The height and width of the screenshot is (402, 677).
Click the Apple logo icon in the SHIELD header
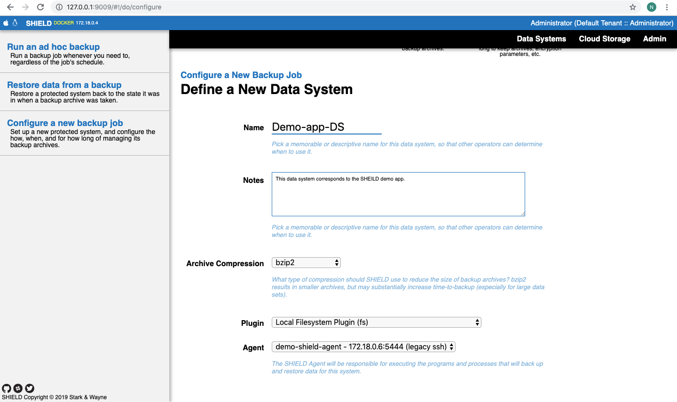[6, 23]
